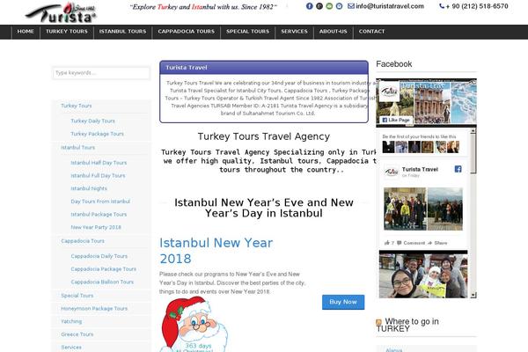Click the phone number + 90 (212) 518-6570
Screen dimensions: 528x352
coord(477,6)
